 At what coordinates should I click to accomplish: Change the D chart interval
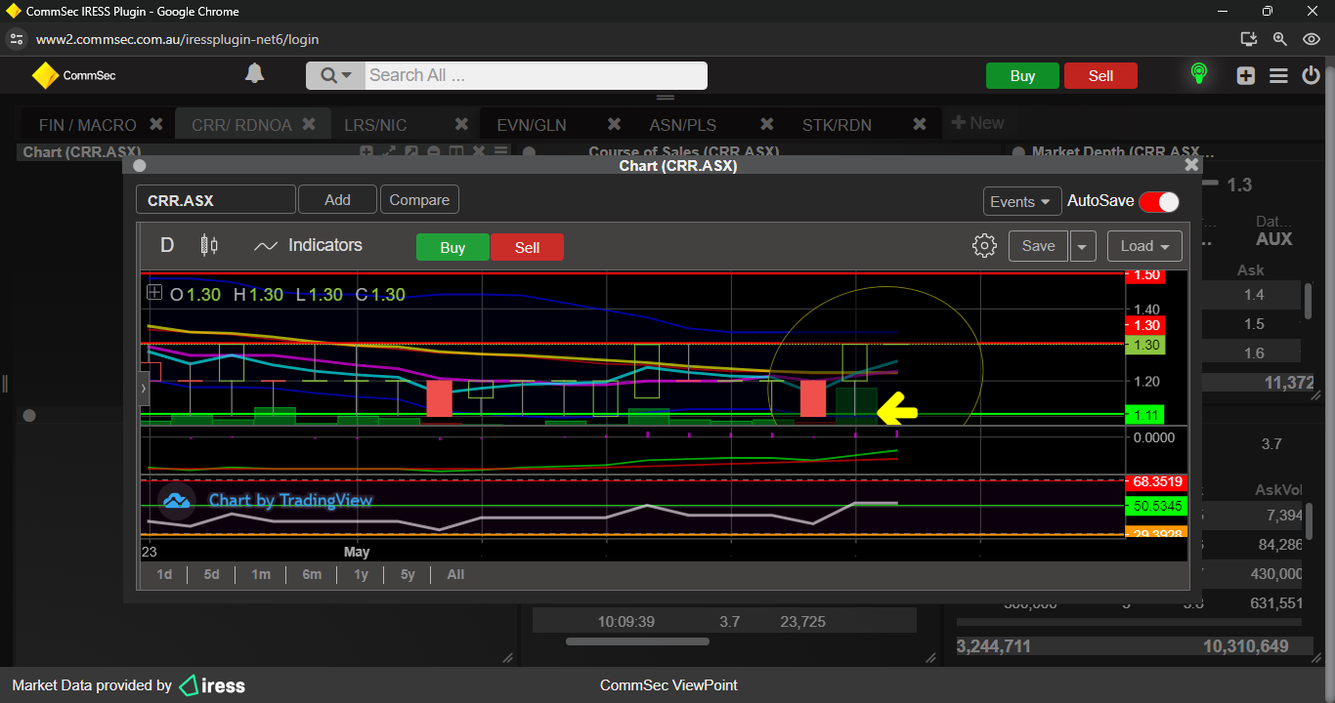click(x=167, y=245)
